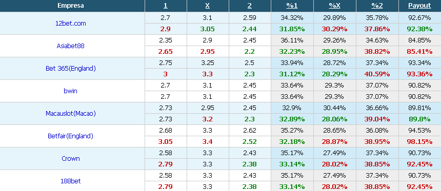Sort by column header 2

pyautogui.click(x=250, y=6)
